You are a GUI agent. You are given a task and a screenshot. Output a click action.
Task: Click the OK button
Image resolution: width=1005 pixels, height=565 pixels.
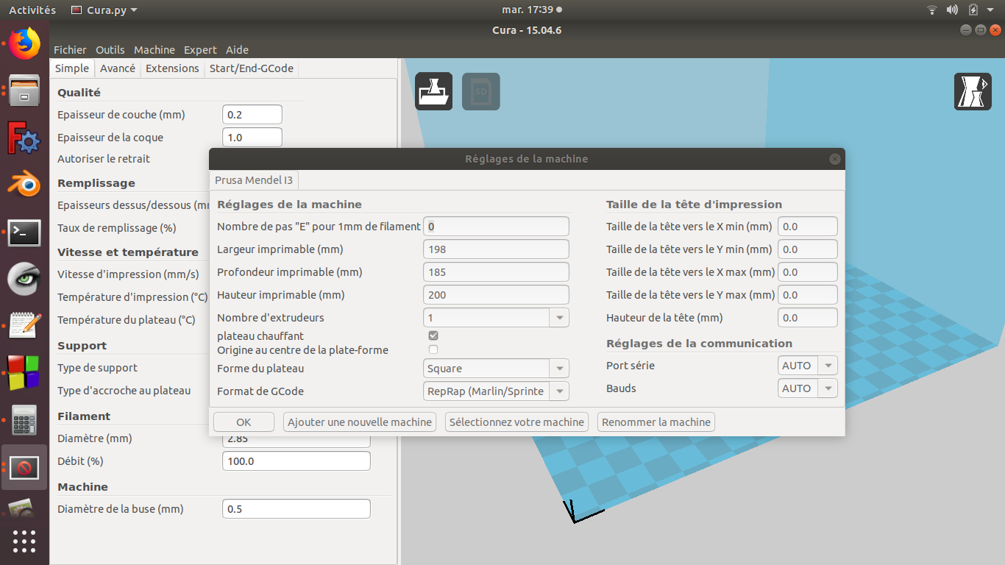(244, 422)
